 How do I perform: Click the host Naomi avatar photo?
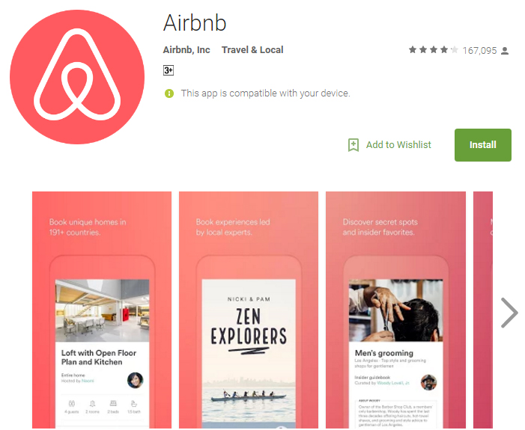point(136,380)
